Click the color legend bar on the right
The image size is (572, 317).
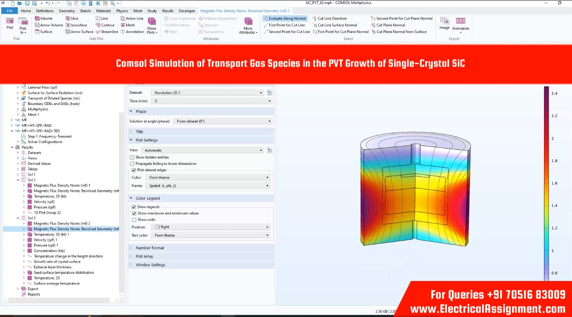tap(546, 182)
